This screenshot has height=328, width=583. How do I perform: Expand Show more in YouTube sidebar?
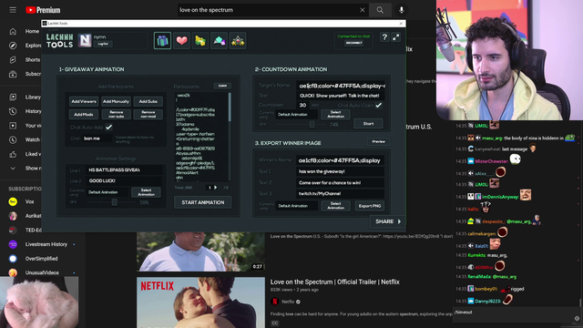(25, 168)
